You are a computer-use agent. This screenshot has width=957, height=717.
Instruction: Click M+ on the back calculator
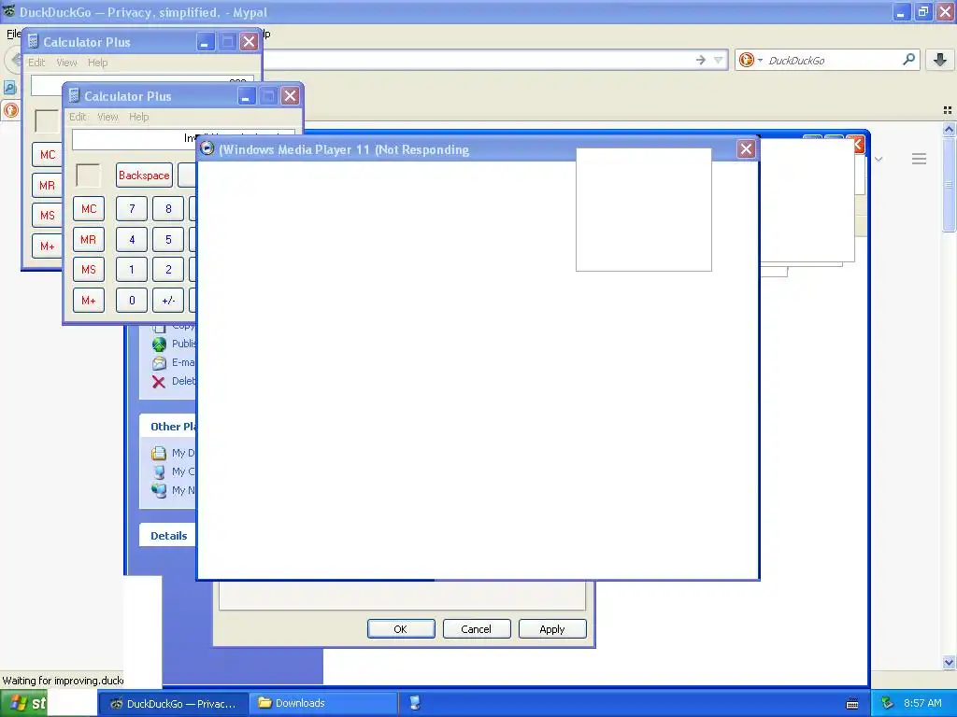pyautogui.click(x=48, y=246)
